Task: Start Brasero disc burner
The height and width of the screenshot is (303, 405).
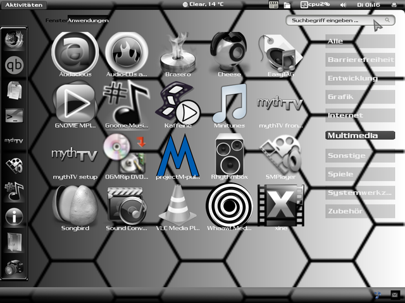Action: click(x=178, y=53)
